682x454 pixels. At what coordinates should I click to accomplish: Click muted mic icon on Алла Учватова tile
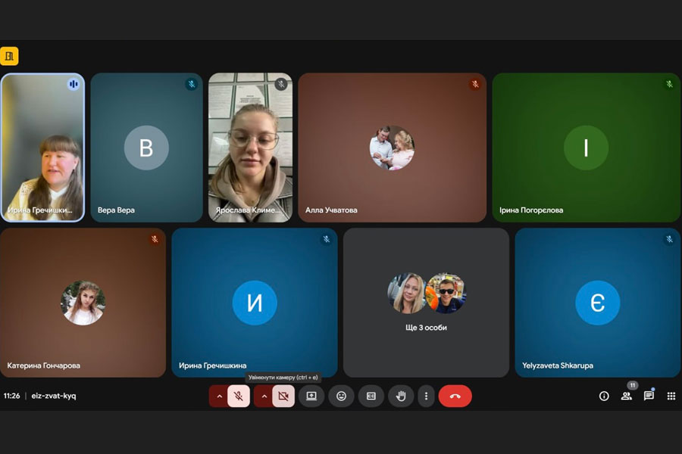(475, 84)
